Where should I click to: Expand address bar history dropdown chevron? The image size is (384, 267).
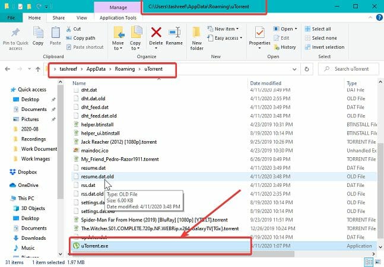click(x=294, y=69)
